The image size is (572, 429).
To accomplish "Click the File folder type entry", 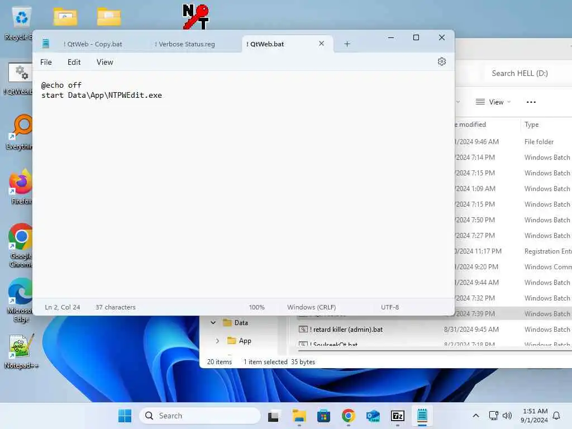I will (539, 141).
